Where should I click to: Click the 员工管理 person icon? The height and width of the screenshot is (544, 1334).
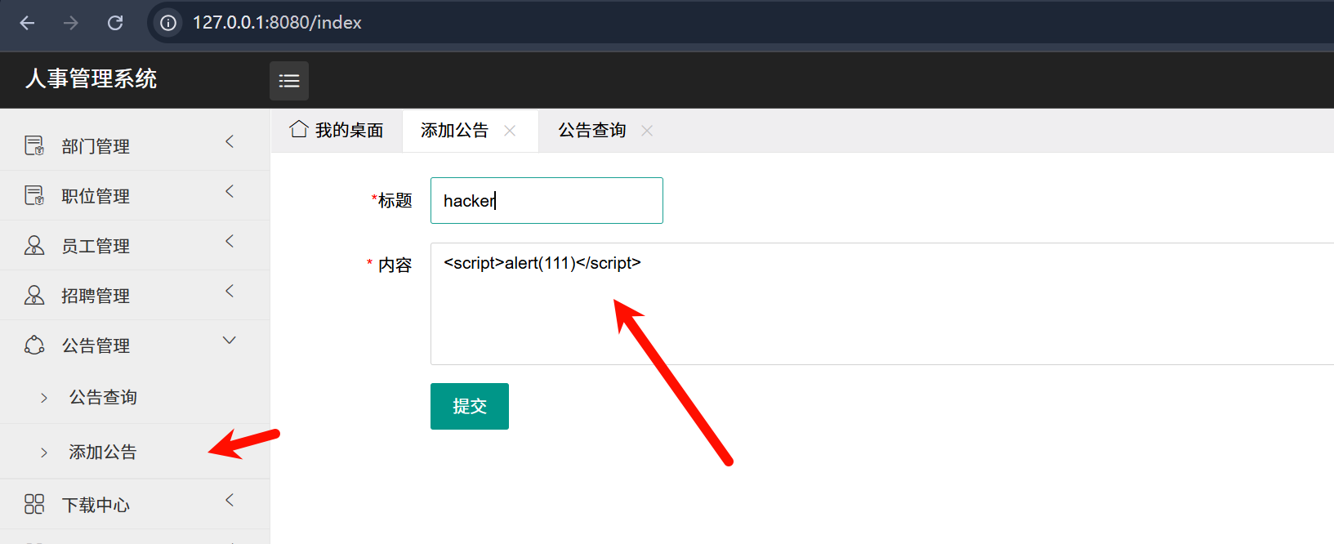click(34, 246)
